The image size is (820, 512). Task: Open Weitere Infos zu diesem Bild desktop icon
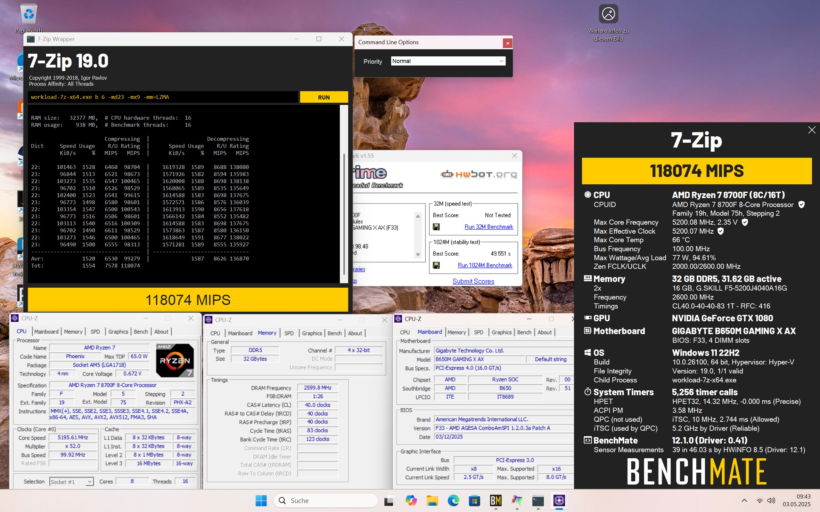pyautogui.click(x=608, y=22)
